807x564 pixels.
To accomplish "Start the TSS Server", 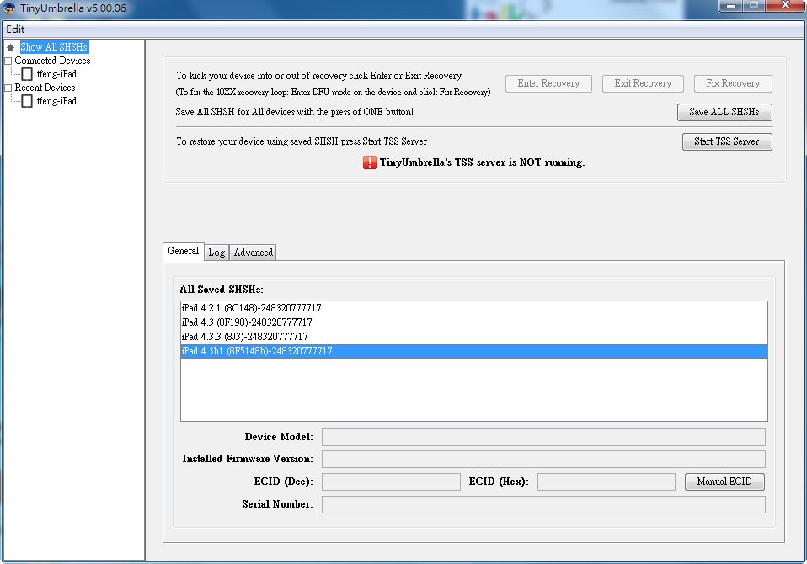I will point(727,141).
